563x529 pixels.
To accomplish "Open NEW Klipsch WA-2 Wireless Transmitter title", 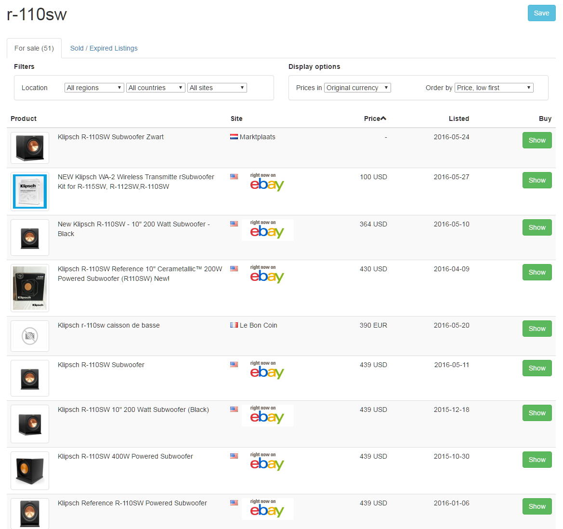I will pos(136,182).
